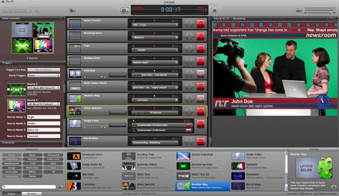Filter by the Overlay category
This screenshot has width=339, height=196.
32,159
